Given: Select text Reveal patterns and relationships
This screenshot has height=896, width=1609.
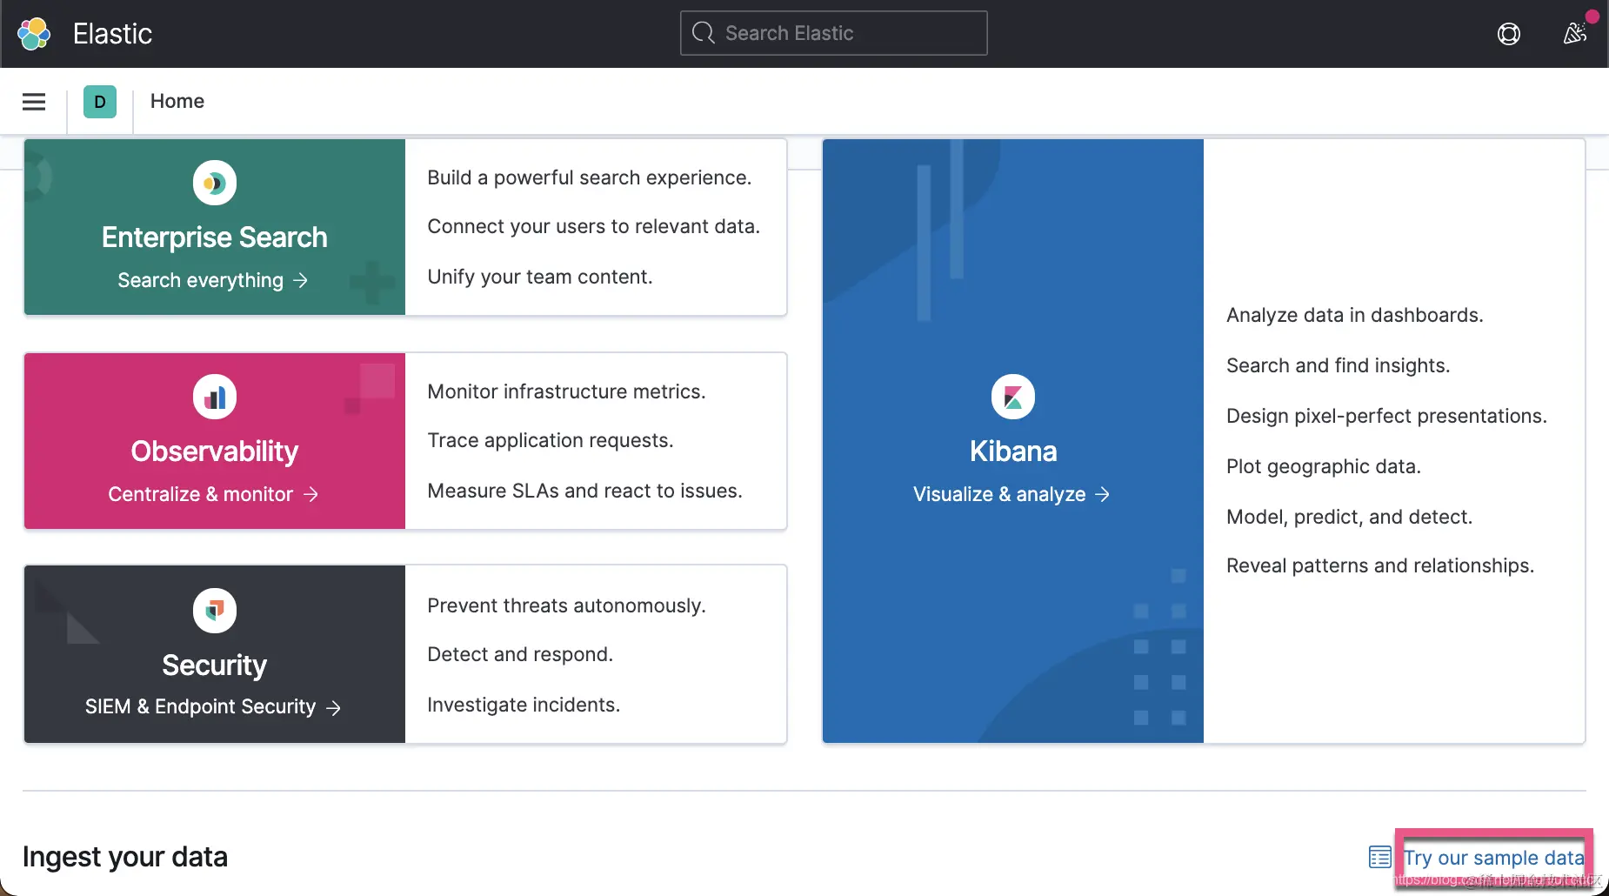Looking at the screenshot, I should (1380, 565).
